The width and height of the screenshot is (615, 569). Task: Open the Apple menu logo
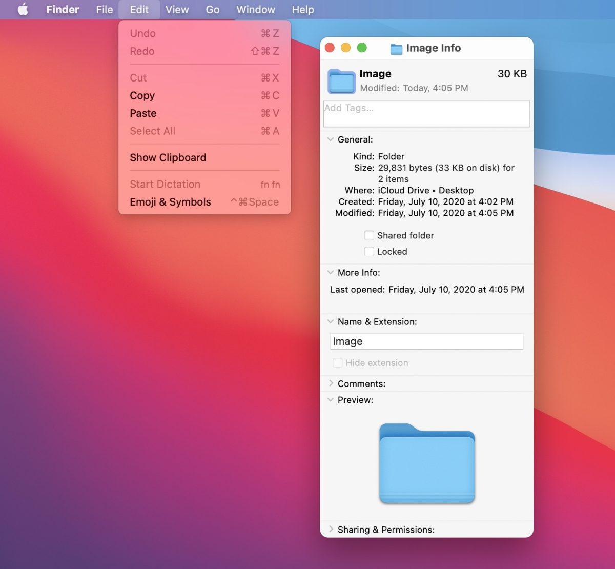click(x=23, y=10)
